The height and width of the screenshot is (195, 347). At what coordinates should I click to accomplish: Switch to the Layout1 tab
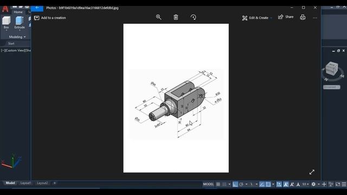click(25, 183)
